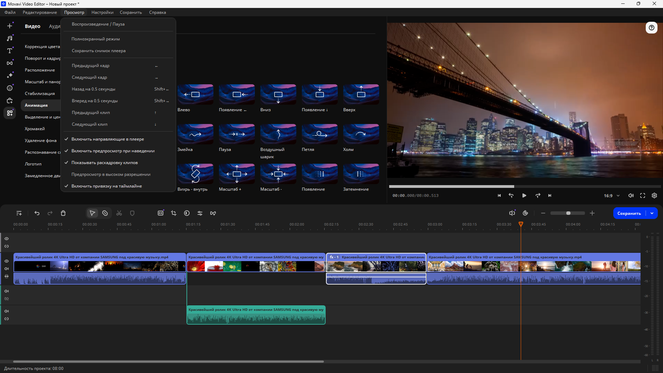Click the undo arrow in toolbar
The width and height of the screenshot is (663, 373).
pyautogui.click(x=37, y=213)
